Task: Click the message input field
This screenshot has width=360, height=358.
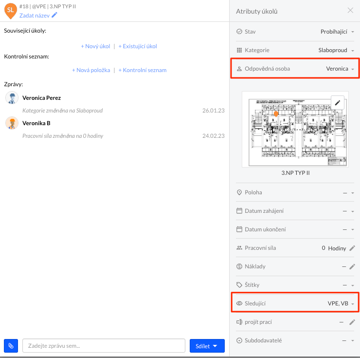Action: tap(104, 346)
